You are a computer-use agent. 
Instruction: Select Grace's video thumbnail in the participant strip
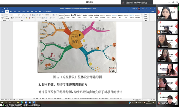coord(167,27)
